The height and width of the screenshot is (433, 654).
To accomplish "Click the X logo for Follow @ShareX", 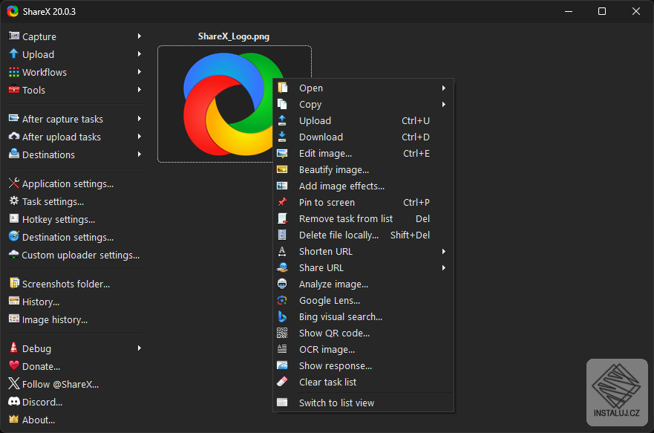I will [14, 383].
